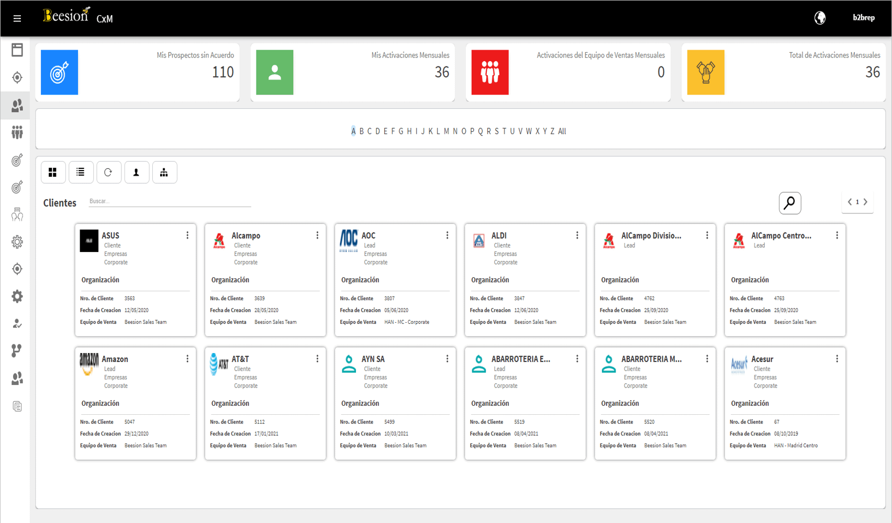Open the Amazon client name

[115, 359]
